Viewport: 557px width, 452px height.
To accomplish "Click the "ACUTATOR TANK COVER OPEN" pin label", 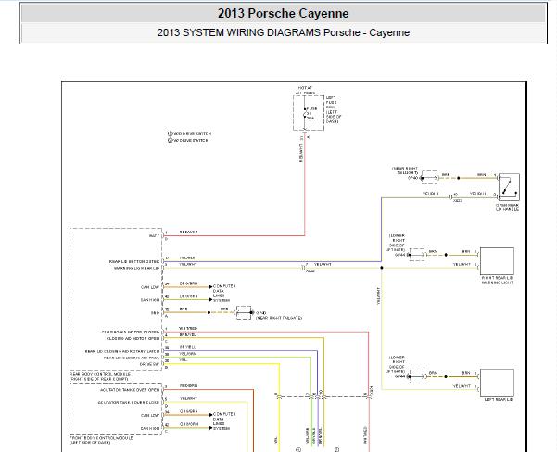I will tap(130, 390).
